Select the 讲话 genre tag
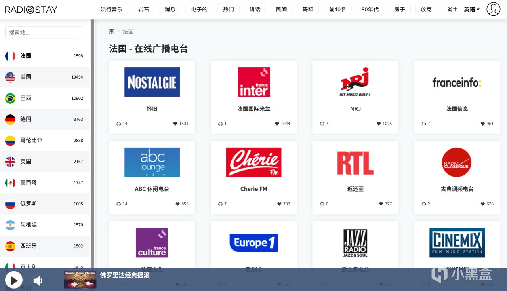The width and height of the screenshot is (507, 291). tap(255, 9)
